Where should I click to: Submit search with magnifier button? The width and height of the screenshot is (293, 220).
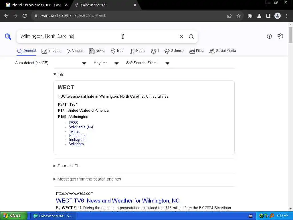click(191, 36)
